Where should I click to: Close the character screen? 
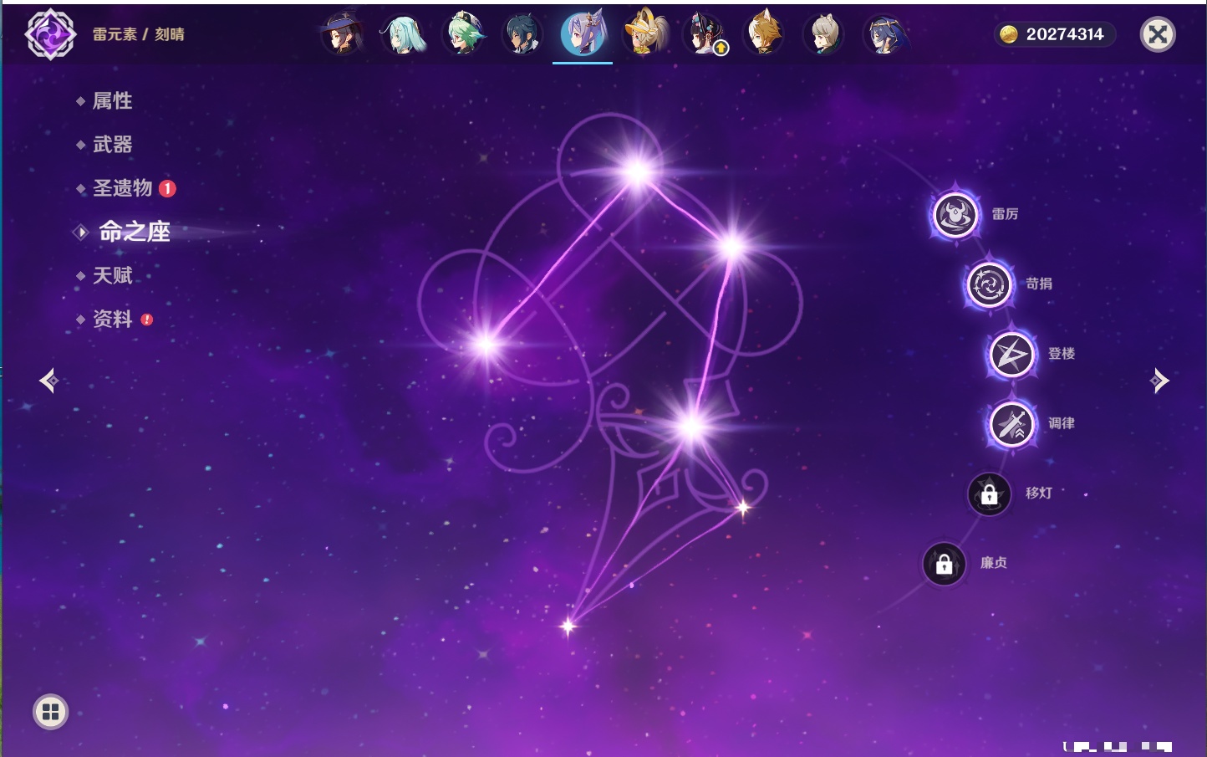coord(1158,34)
